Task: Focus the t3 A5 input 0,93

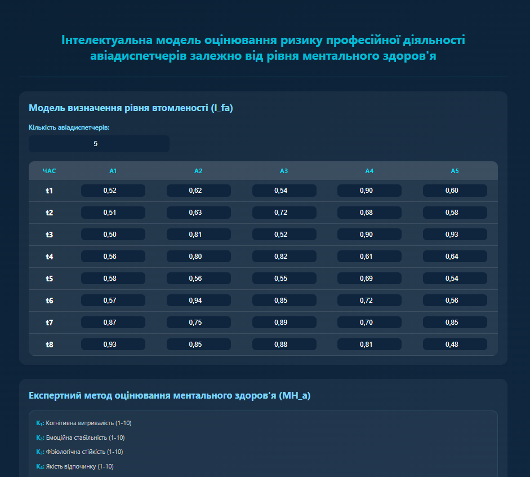Action: click(x=455, y=235)
